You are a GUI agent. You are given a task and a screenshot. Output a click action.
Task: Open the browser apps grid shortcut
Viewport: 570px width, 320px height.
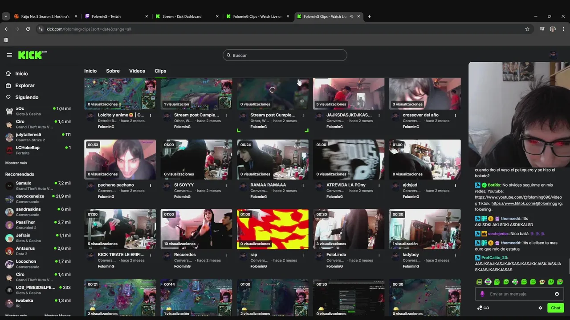[6, 40]
